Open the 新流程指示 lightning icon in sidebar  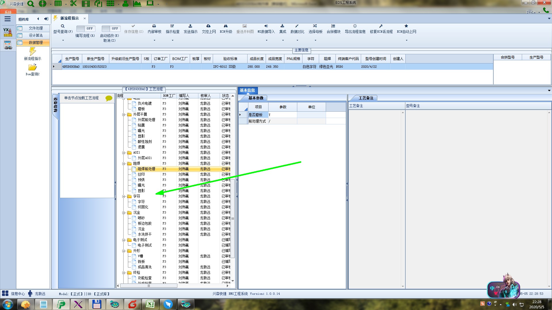point(32,52)
